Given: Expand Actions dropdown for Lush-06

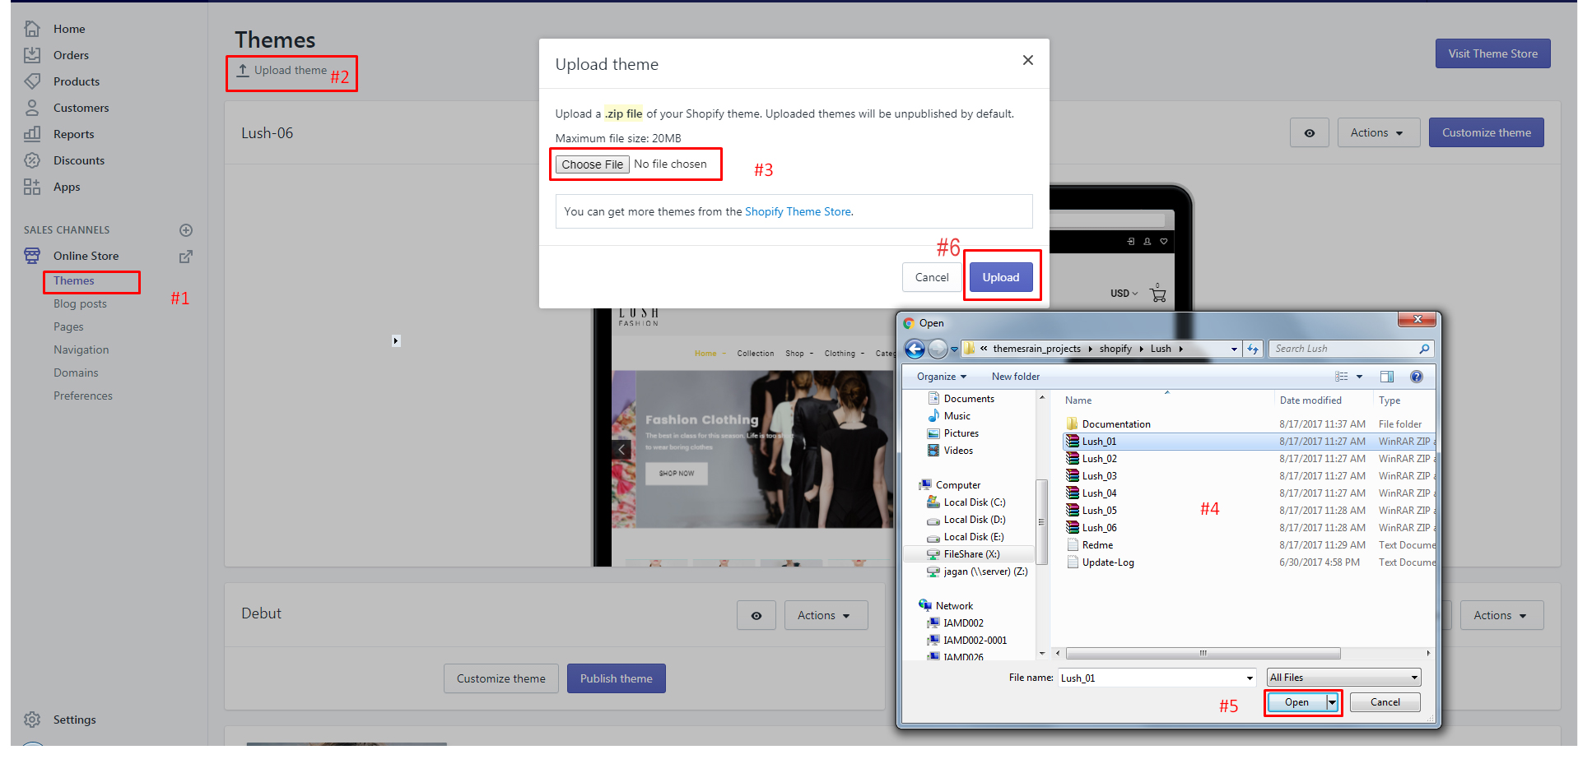Looking at the screenshot, I should pyautogui.click(x=1378, y=133).
